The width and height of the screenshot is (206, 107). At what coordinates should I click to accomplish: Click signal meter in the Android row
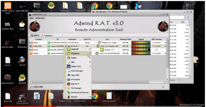click(141, 50)
